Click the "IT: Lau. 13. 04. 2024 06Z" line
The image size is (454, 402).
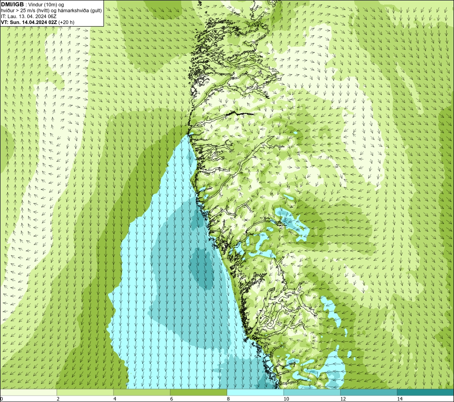29,16
